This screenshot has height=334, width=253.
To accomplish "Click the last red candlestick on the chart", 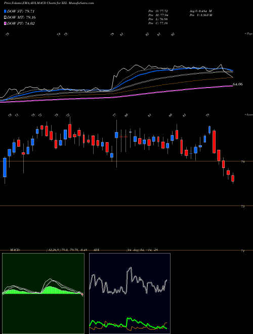I will pyautogui.click(x=233, y=179).
